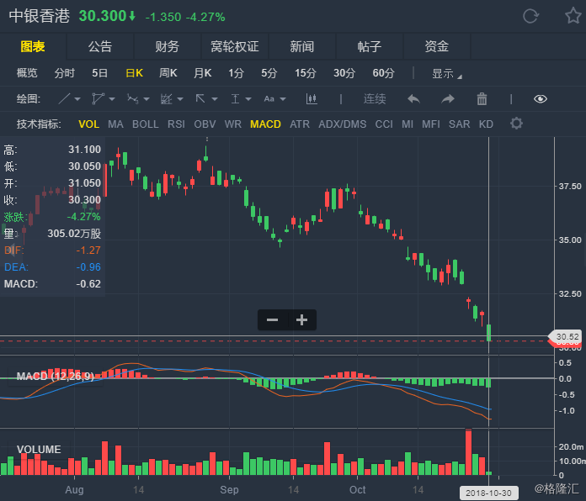
Task: Select the Fibonacci grid drawing tool
Action: click(x=166, y=99)
